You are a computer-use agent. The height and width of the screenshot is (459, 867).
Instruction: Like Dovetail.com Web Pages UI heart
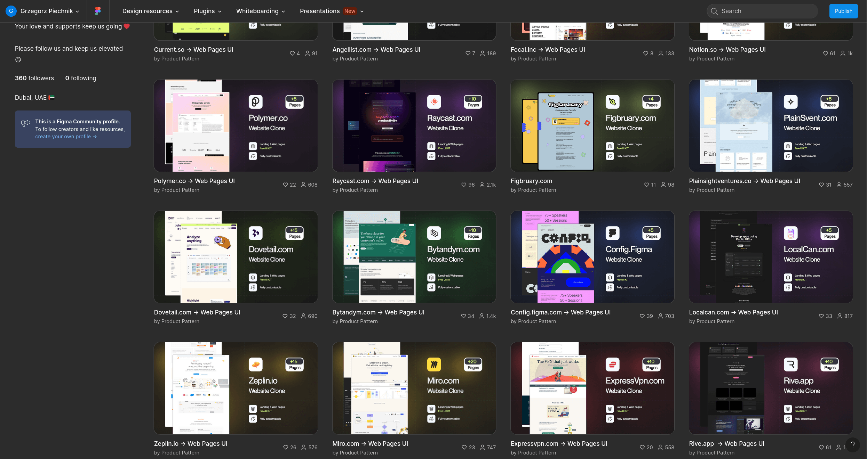pos(285,316)
